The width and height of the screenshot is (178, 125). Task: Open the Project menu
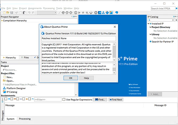pos(23,8)
